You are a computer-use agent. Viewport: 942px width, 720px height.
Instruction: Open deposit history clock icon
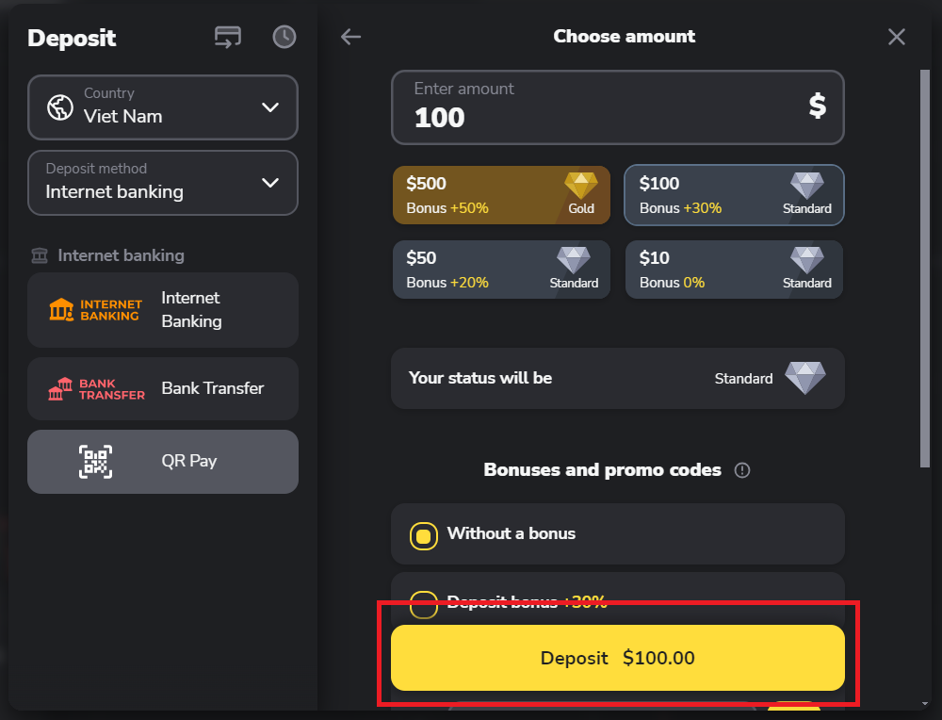tap(284, 37)
